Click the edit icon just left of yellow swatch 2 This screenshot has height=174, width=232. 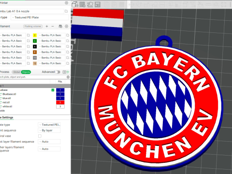coord(29,35)
